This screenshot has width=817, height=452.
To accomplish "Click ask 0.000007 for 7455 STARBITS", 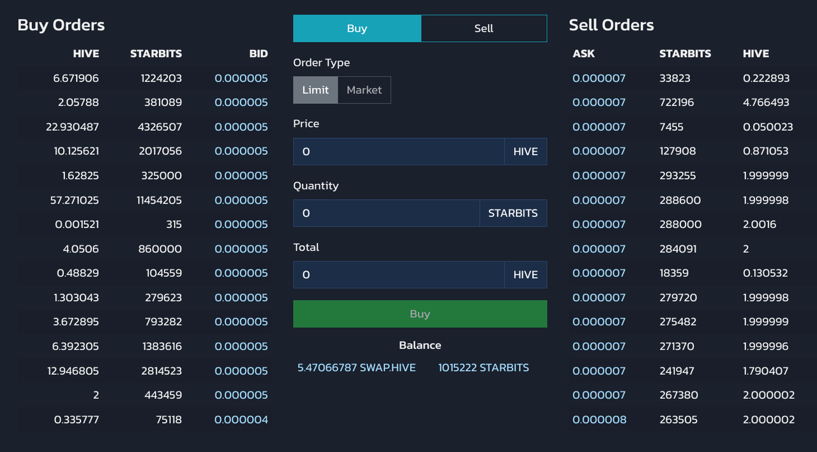I will coord(599,127).
